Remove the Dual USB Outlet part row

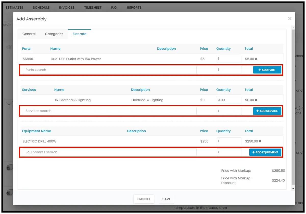[x=256, y=59]
